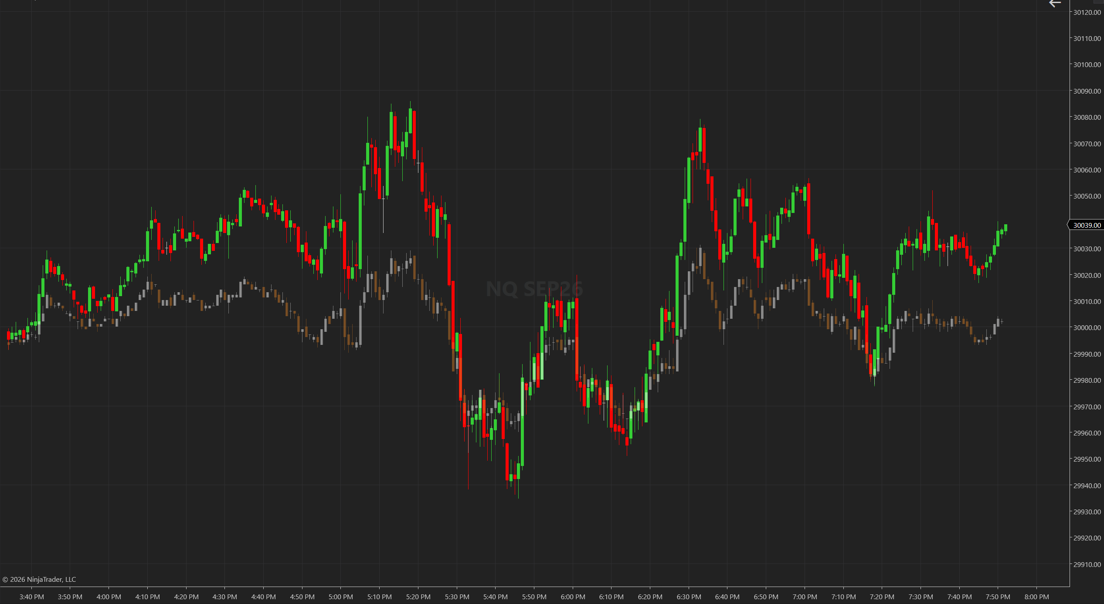The width and height of the screenshot is (1104, 604).
Task: Click the 8:00 PM time axis label
Action: [1036, 597]
